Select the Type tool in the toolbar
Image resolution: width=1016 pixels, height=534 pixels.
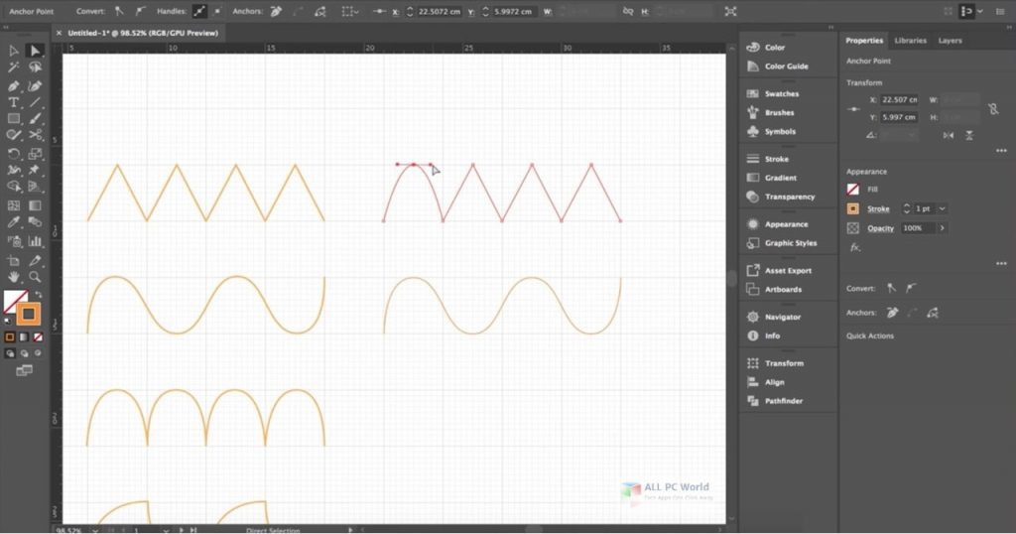pyautogui.click(x=14, y=102)
